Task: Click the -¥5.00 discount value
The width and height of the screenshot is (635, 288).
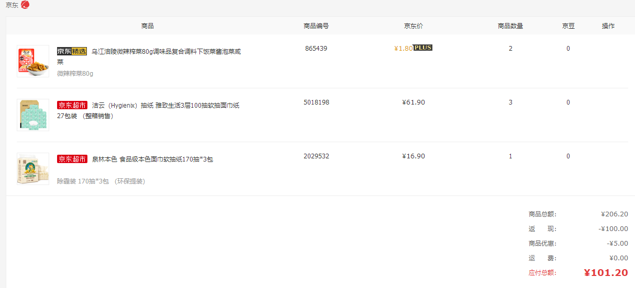Action: click(618, 243)
